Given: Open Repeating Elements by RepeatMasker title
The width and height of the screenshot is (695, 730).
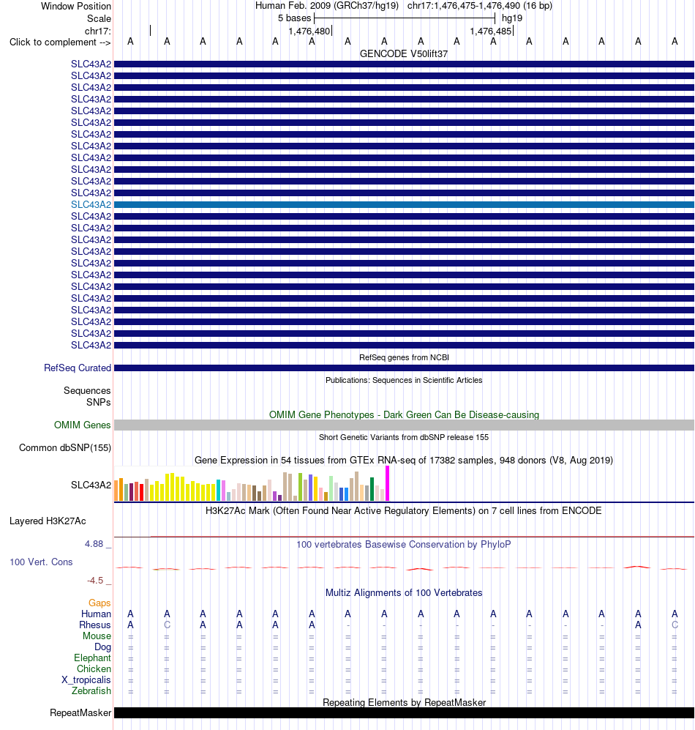Looking at the screenshot, I should pyautogui.click(x=404, y=702).
